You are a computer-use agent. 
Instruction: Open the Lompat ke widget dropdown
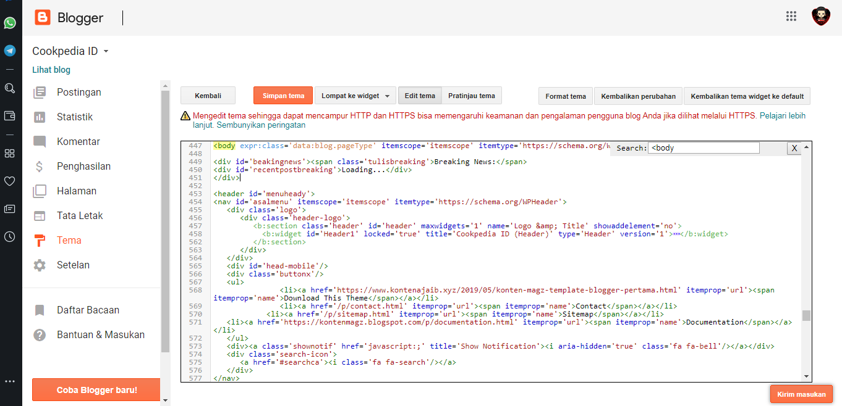point(355,96)
